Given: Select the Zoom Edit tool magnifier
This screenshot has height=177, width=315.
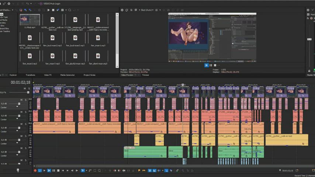Looking at the screenshot, I should click(99, 170).
